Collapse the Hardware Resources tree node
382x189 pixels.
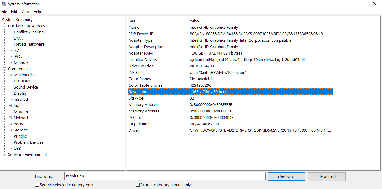point(5,26)
